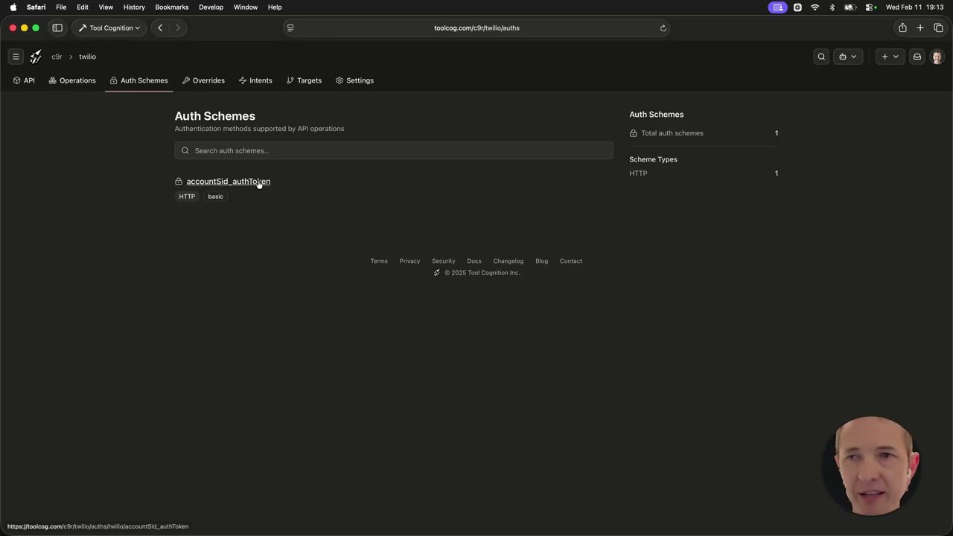This screenshot has height=536, width=953.
Task: Switch to the API tab
Action: 24,80
